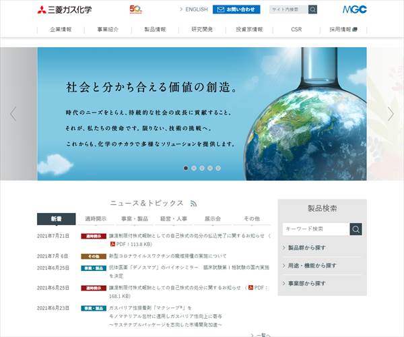Select the third carousel dot

pyautogui.click(x=202, y=168)
